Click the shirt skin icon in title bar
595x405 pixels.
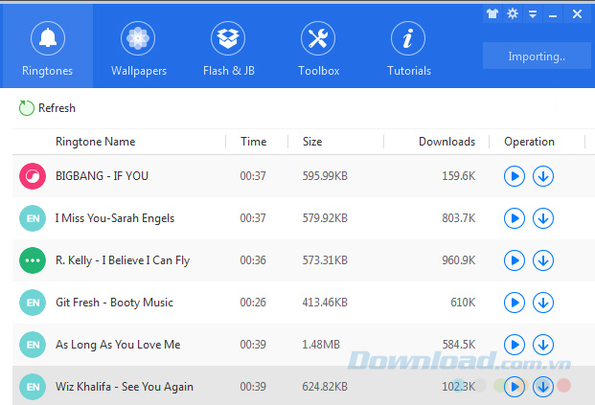[x=493, y=13]
